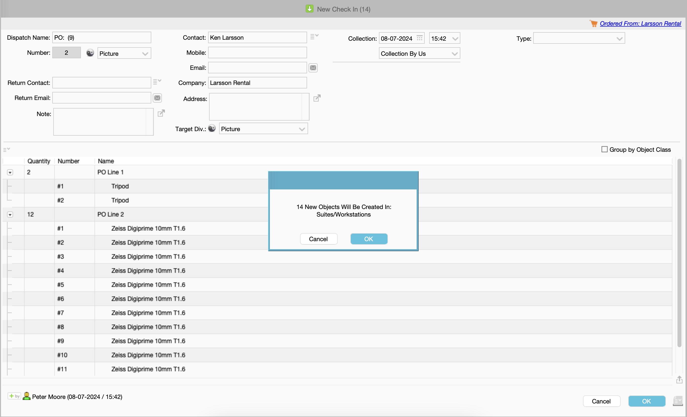This screenshot has height=417, width=687.
Task: Click the Return Email envelope icon
Action: click(157, 98)
